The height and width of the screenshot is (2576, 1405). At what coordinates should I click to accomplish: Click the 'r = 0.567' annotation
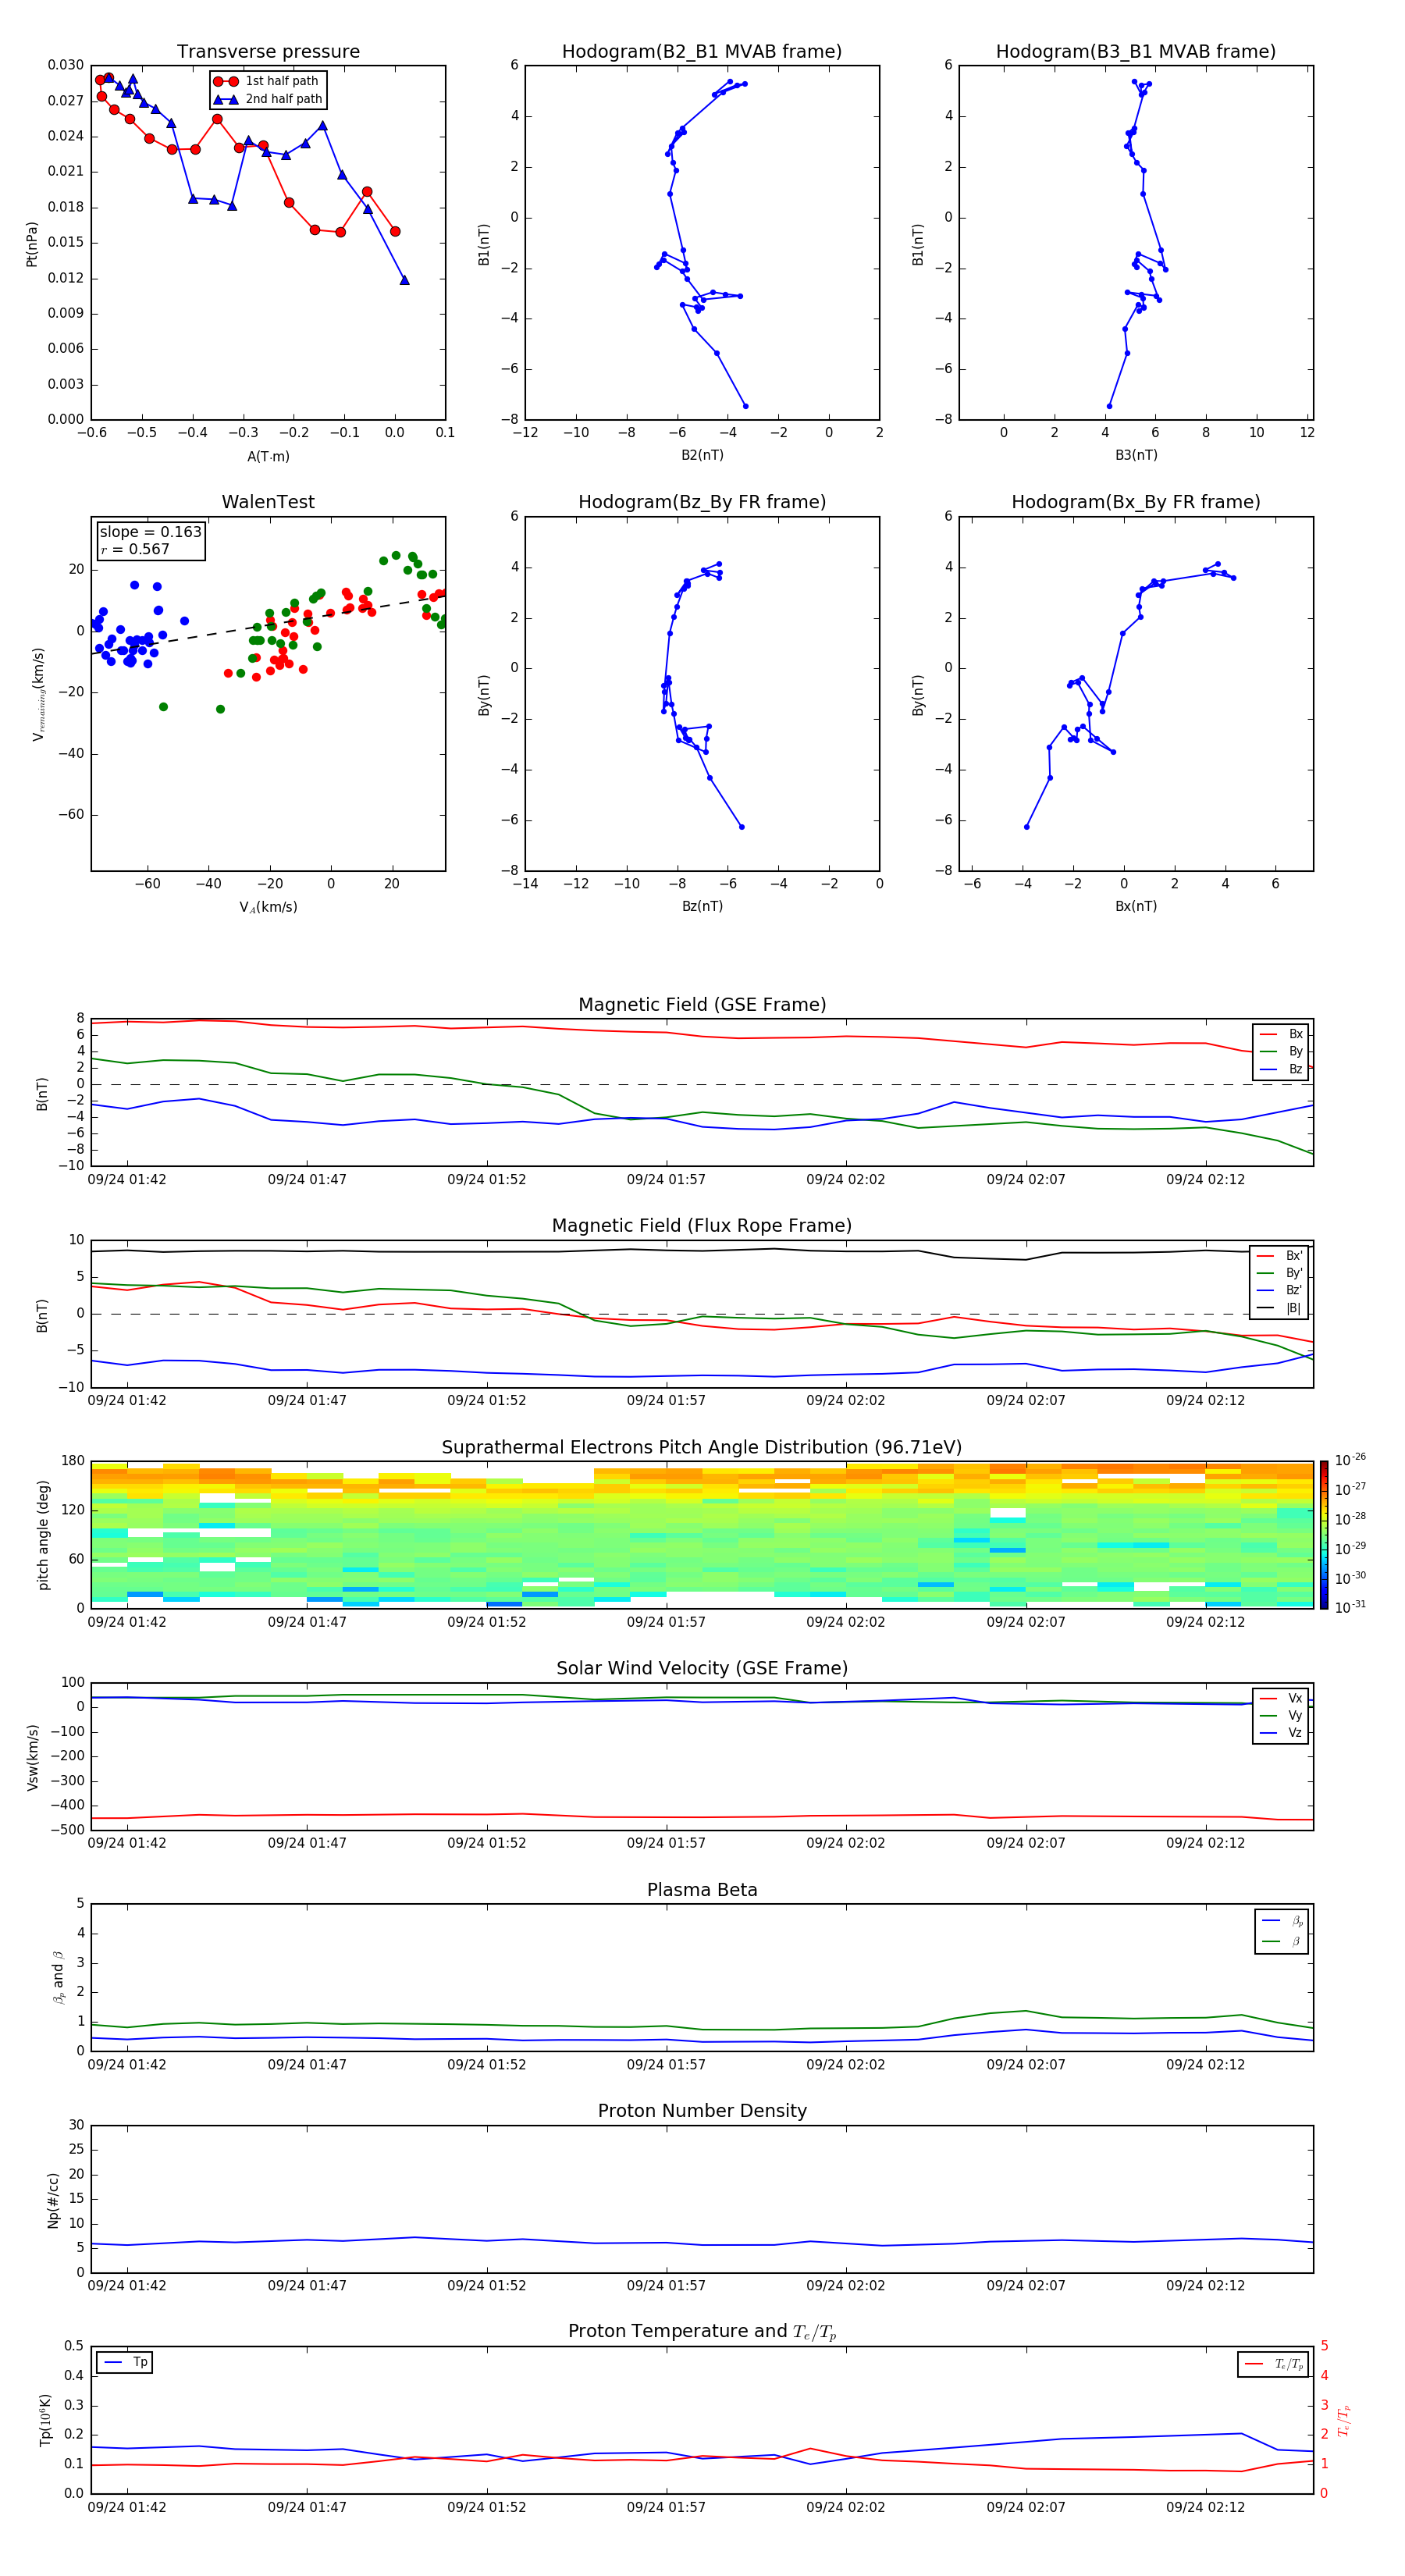[x=135, y=549]
